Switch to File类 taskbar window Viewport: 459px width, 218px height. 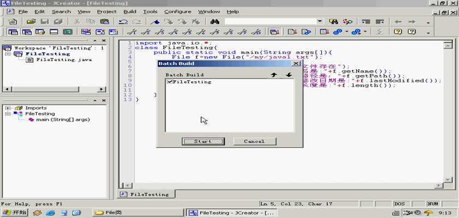(x=138, y=213)
